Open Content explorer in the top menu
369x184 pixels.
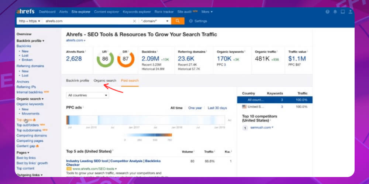click(x=107, y=12)
